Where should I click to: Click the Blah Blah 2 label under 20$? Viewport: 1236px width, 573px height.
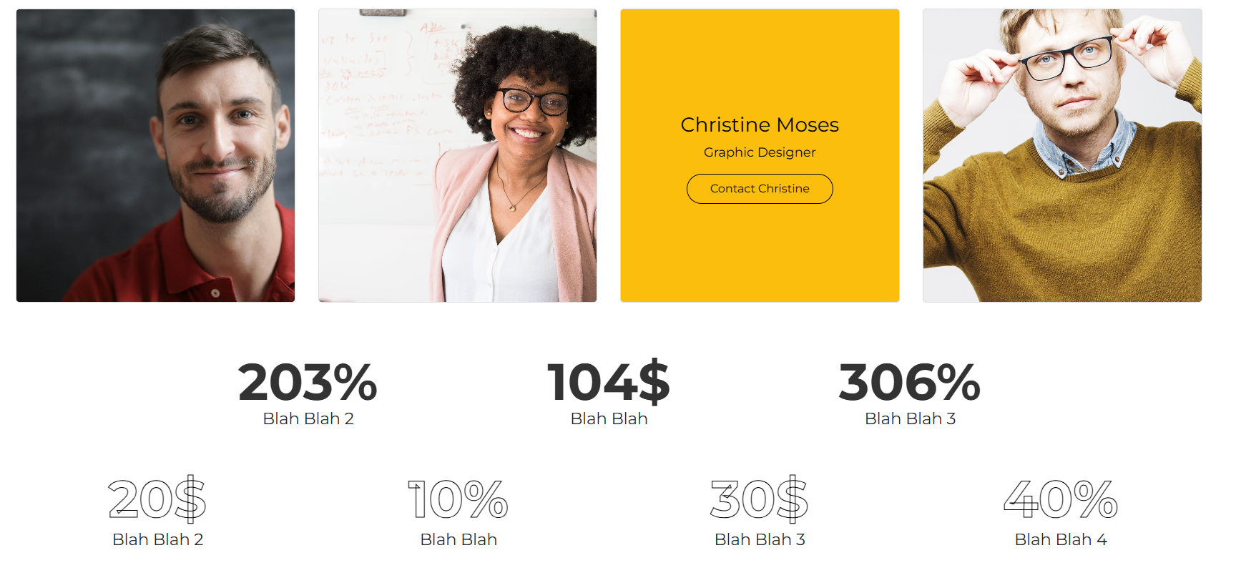coord(157,540)
